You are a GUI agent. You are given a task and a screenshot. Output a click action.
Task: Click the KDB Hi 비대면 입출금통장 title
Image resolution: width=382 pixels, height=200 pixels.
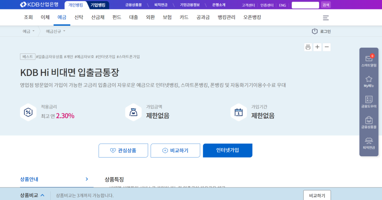coord(69,72)
